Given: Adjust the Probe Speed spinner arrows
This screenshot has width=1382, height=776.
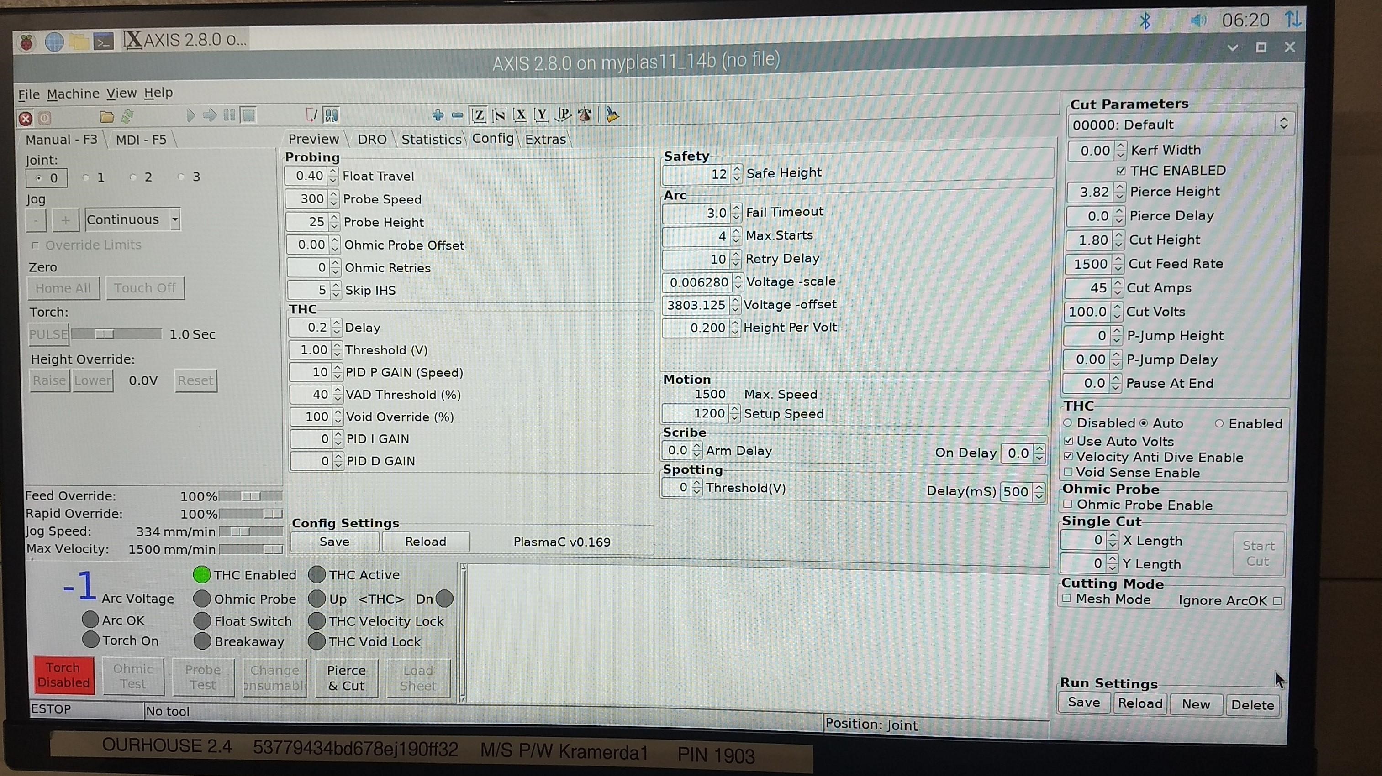Looking at the screenshot, I should tap(334, 199).
